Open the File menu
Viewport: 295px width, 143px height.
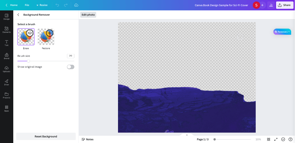(x=27, y=5)
